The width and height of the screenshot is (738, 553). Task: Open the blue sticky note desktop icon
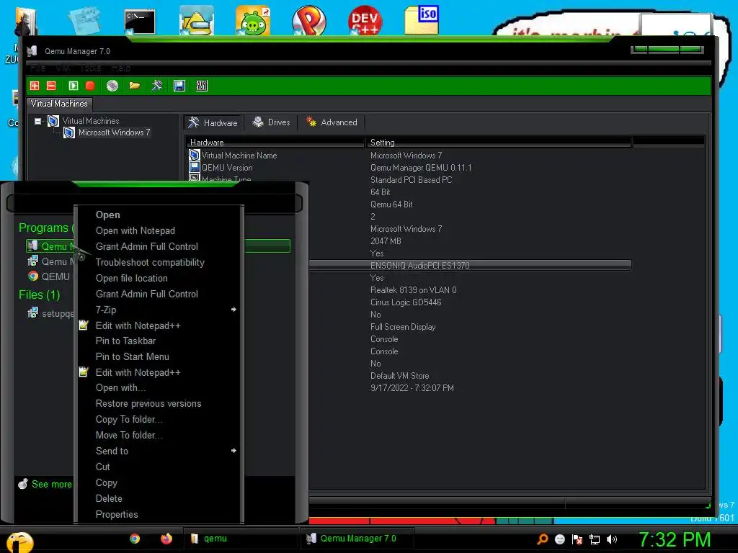pos(84,21)
